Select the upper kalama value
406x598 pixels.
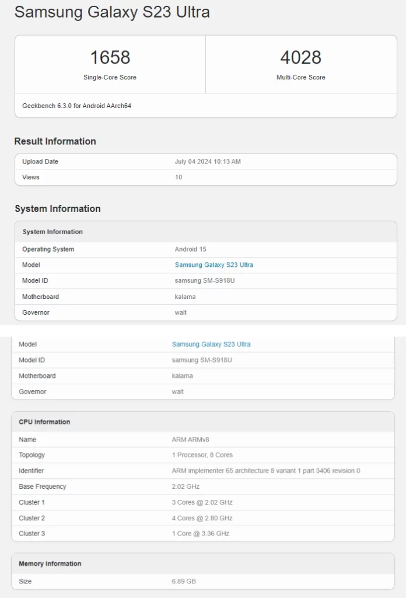185,296
